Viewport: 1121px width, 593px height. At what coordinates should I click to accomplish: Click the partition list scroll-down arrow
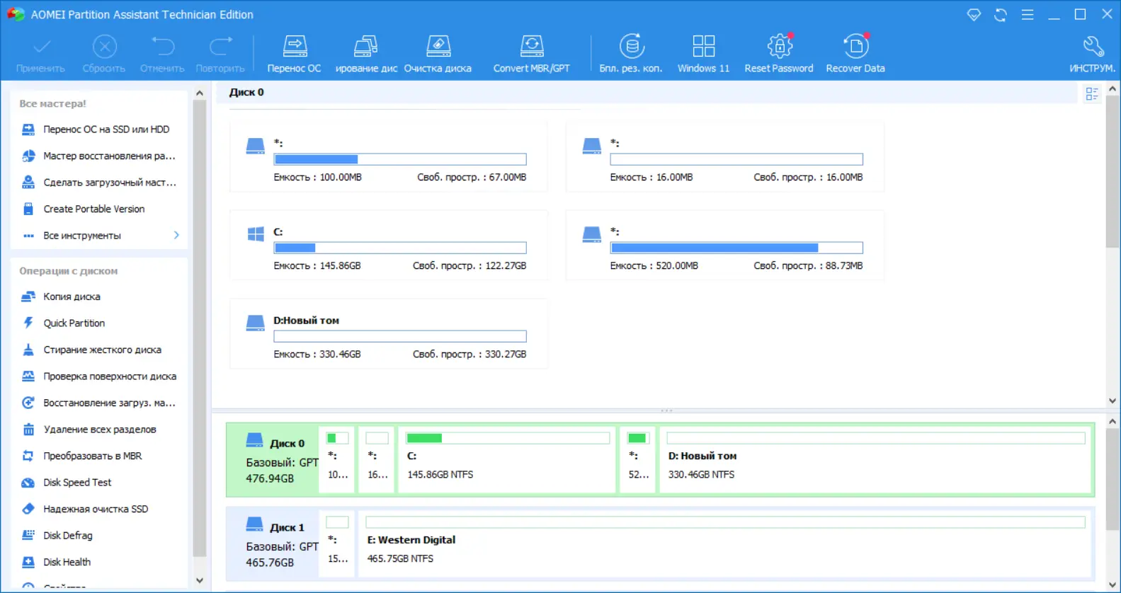[1113, 401]
